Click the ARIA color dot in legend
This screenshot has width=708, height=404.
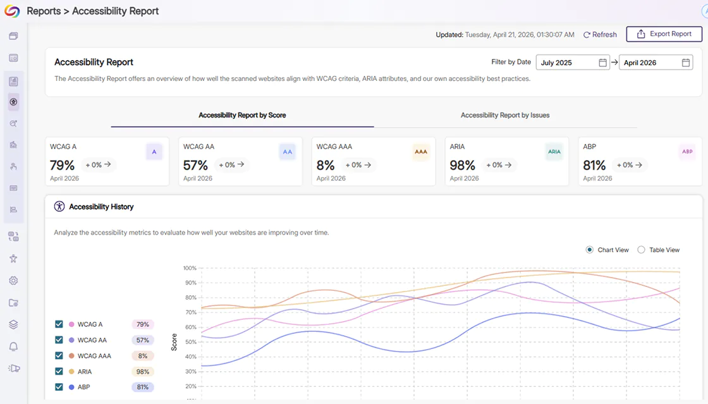click(x=71, y=372)
